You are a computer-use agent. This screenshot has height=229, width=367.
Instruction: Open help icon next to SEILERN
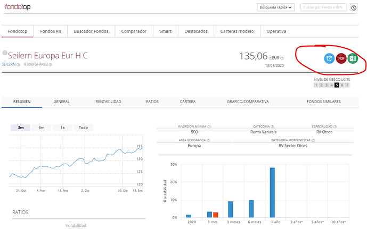18,65
